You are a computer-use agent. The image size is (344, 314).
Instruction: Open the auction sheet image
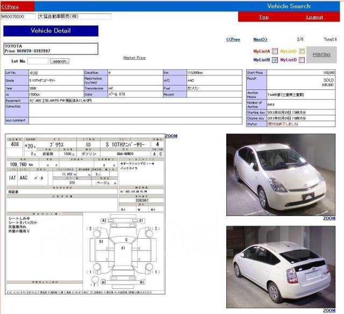(x=85, y=214)
